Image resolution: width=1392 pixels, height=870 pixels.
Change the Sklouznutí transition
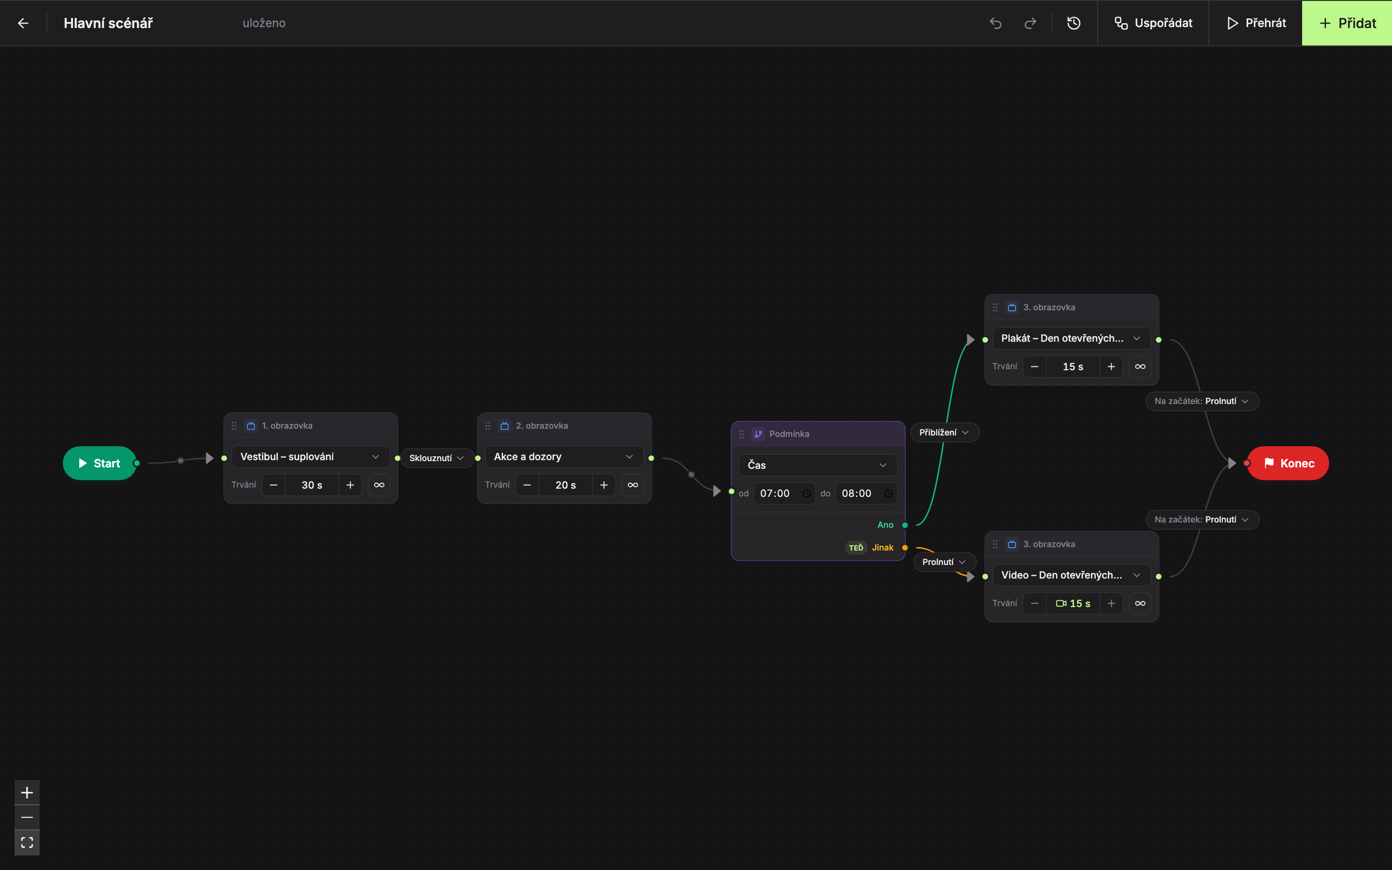click(x=436, y=458)
